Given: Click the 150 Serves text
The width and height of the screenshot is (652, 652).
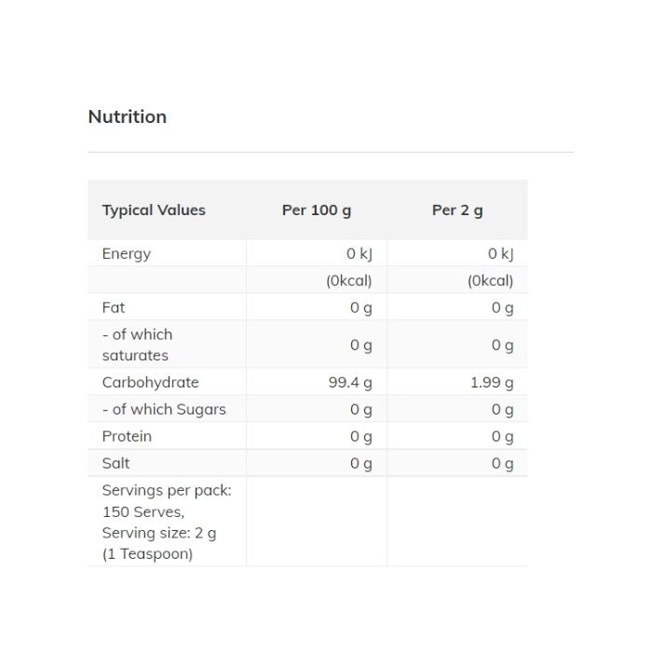Looking at the screenshot, I should 143,511.
